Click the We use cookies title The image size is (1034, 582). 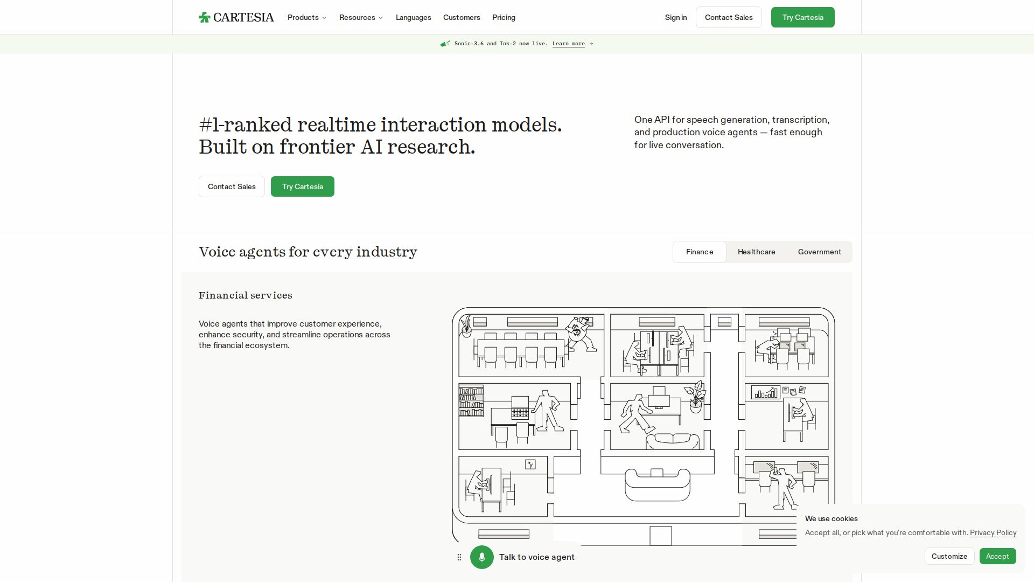(832, 518)
